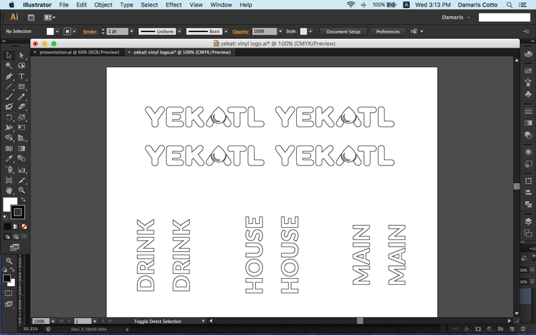Open the stroke weight dropdown

click(x=131, y=31)
